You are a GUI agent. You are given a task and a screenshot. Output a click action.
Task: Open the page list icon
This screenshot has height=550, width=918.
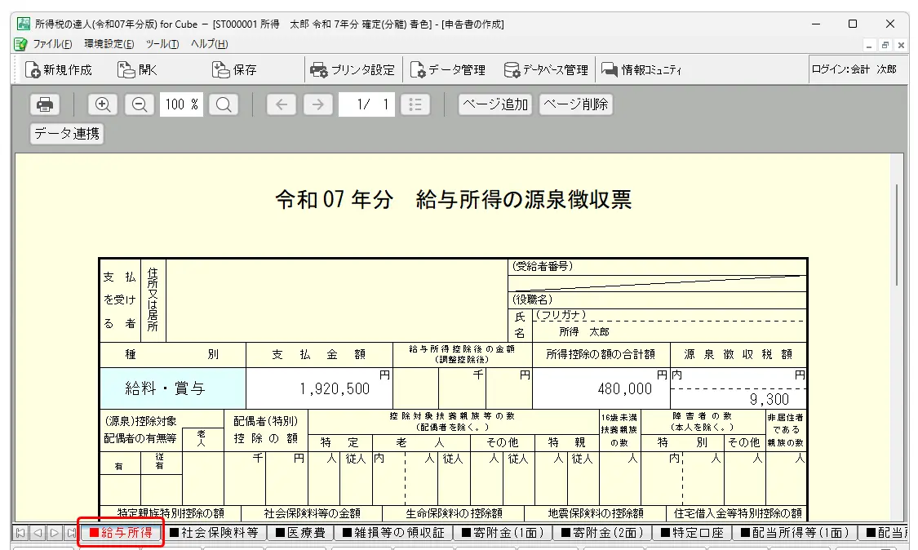(415, 104)
